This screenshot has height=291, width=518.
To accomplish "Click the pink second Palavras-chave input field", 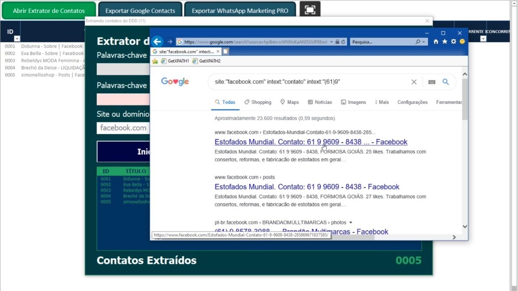I will pyautogui.click(x=123, y=99).
